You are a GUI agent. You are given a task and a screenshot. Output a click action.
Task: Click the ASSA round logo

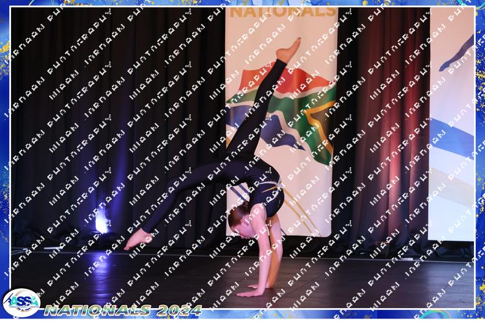coord(21,302)
